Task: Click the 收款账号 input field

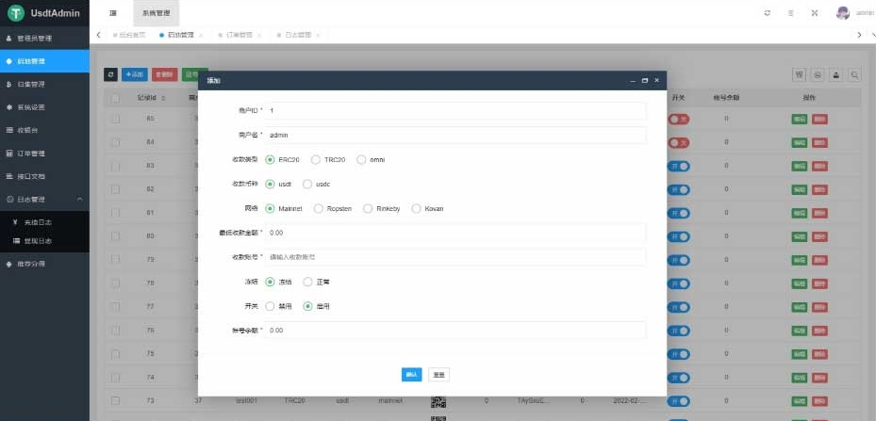Action: (455, 257)
